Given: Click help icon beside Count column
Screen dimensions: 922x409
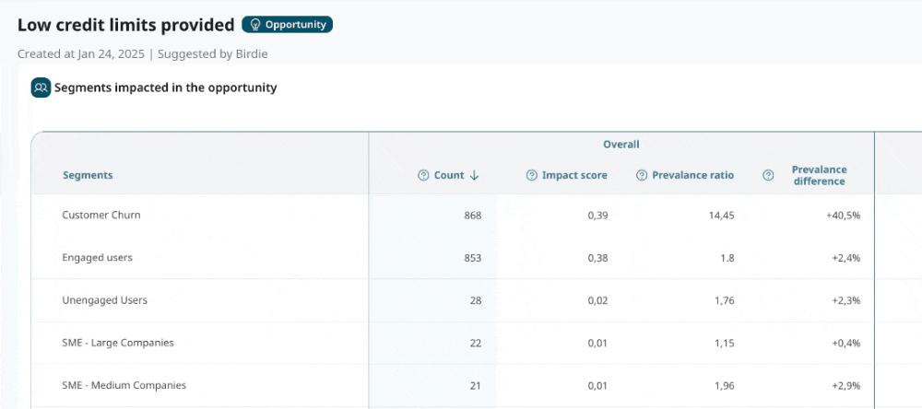Looking at the screenshot, I should point(423,176).
